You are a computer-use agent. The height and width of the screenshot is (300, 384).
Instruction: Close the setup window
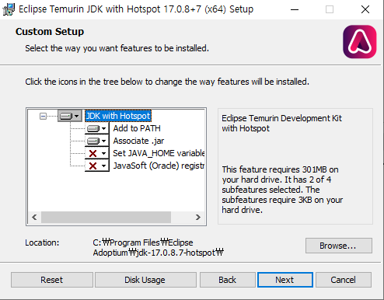[x=365, y=9]
